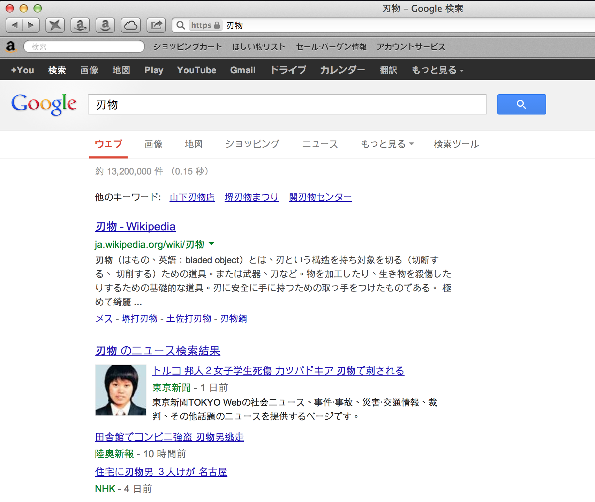Click the Google logo

[44, 104]
